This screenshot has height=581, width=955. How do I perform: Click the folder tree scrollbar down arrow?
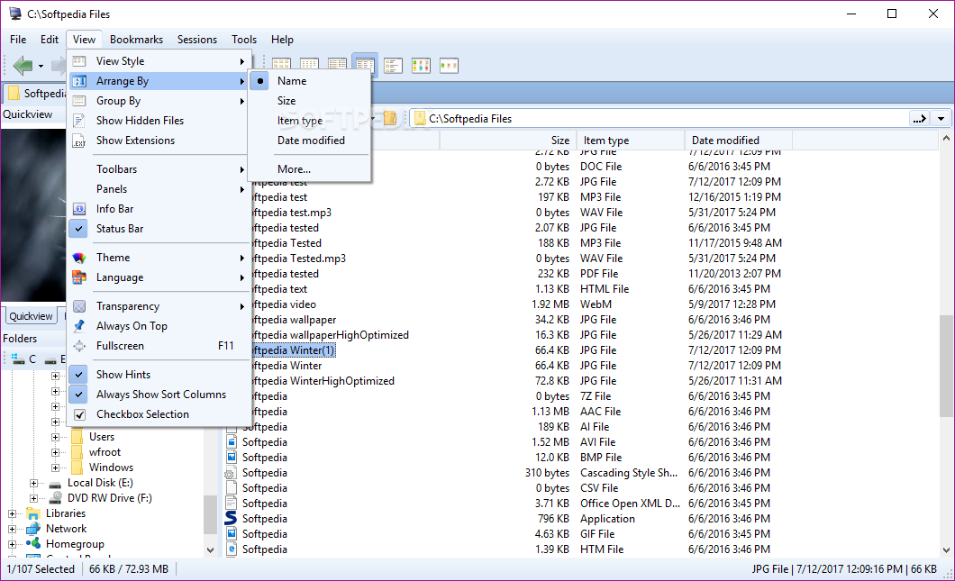pyautogui.click(x=210, y=550)
